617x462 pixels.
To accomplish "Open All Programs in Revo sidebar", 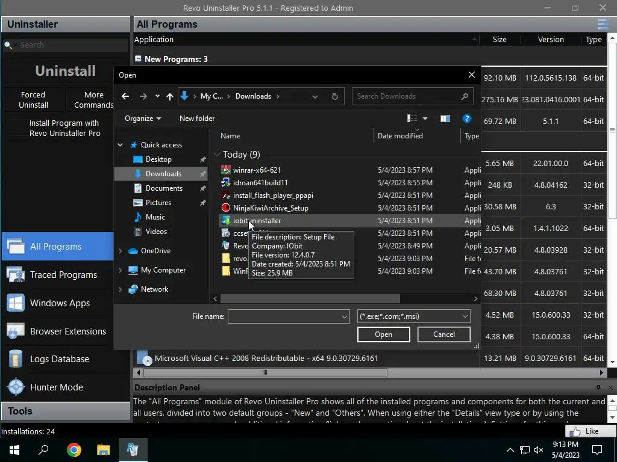I will (57, 246).
